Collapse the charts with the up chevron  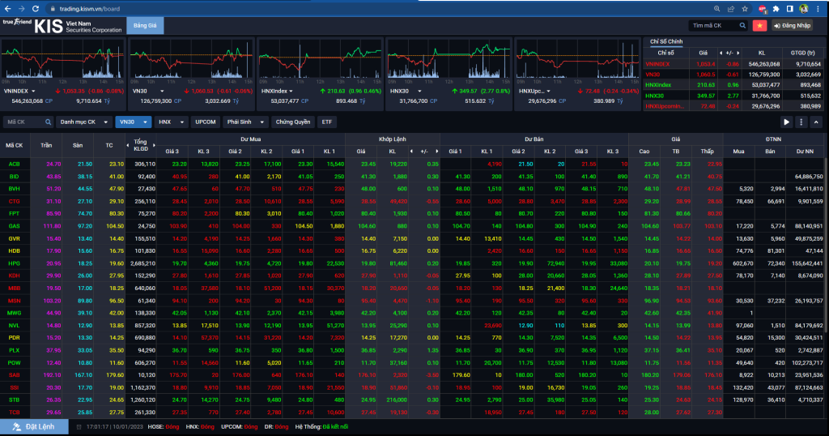tap(815, 122)
